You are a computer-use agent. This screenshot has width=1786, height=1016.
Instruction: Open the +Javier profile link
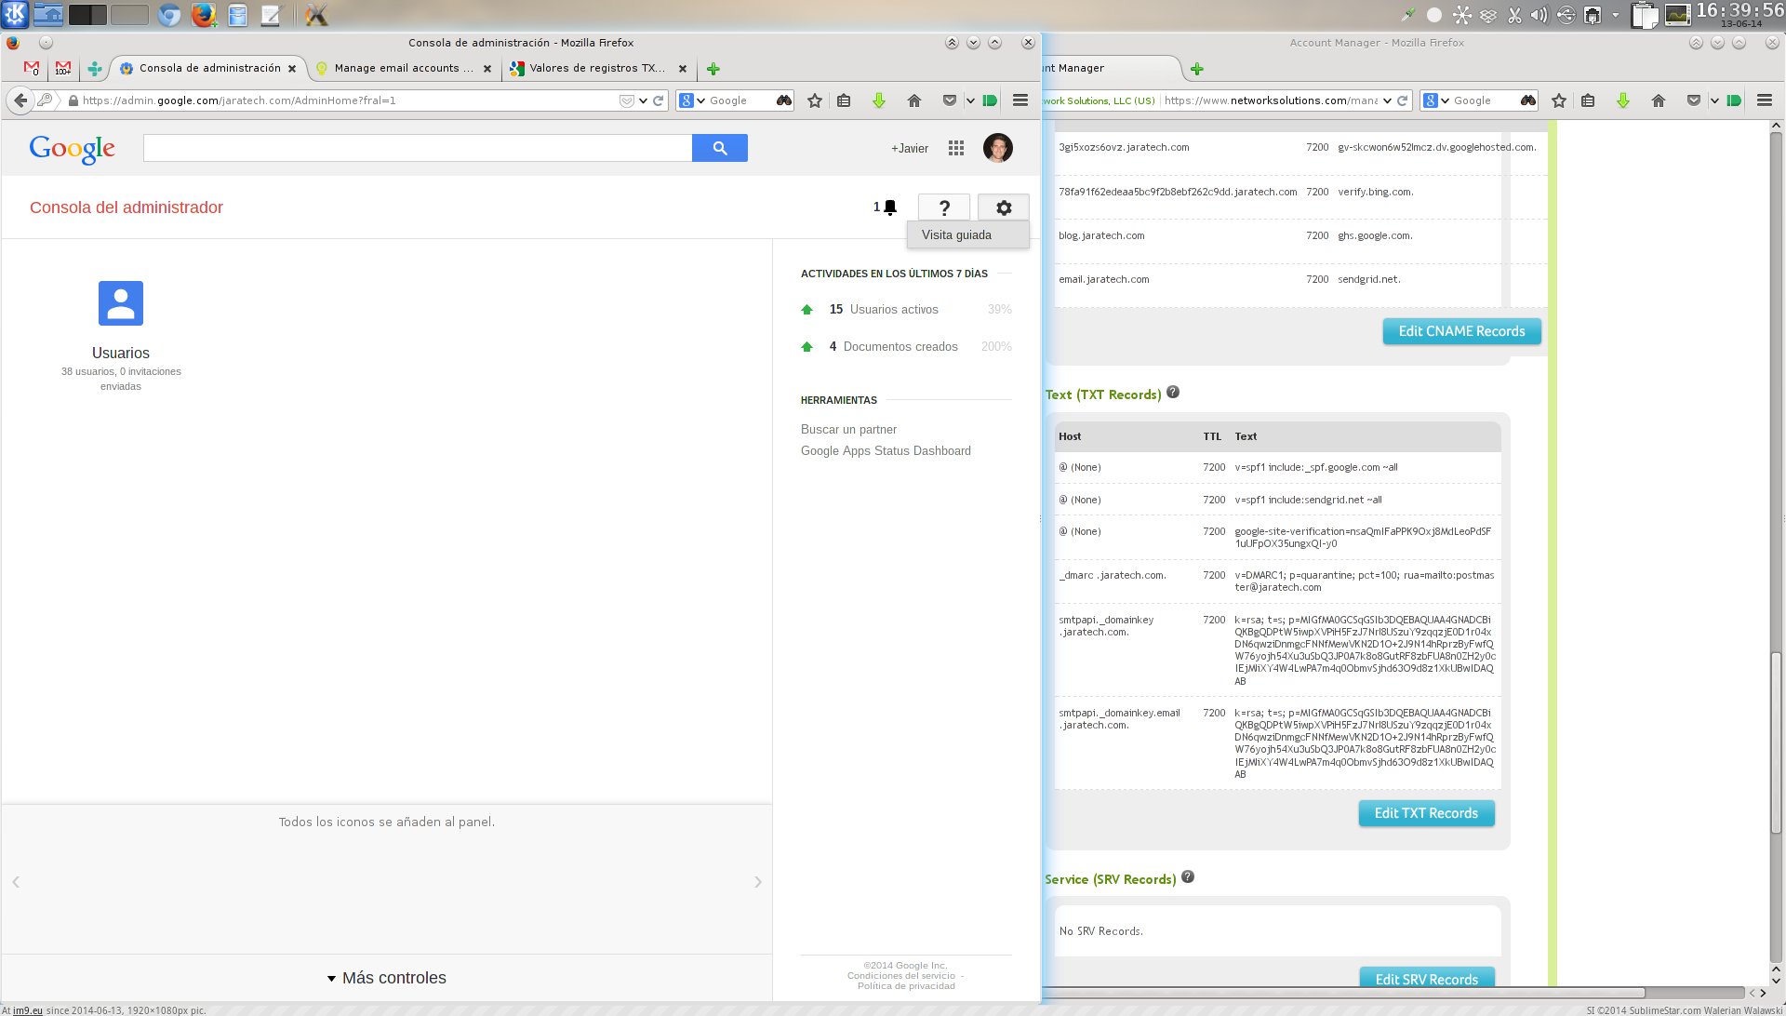coord(910,148)
